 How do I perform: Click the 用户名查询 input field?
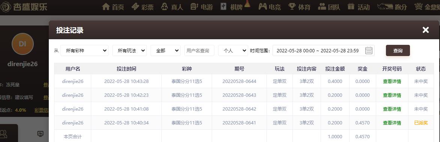coord(199,50)
